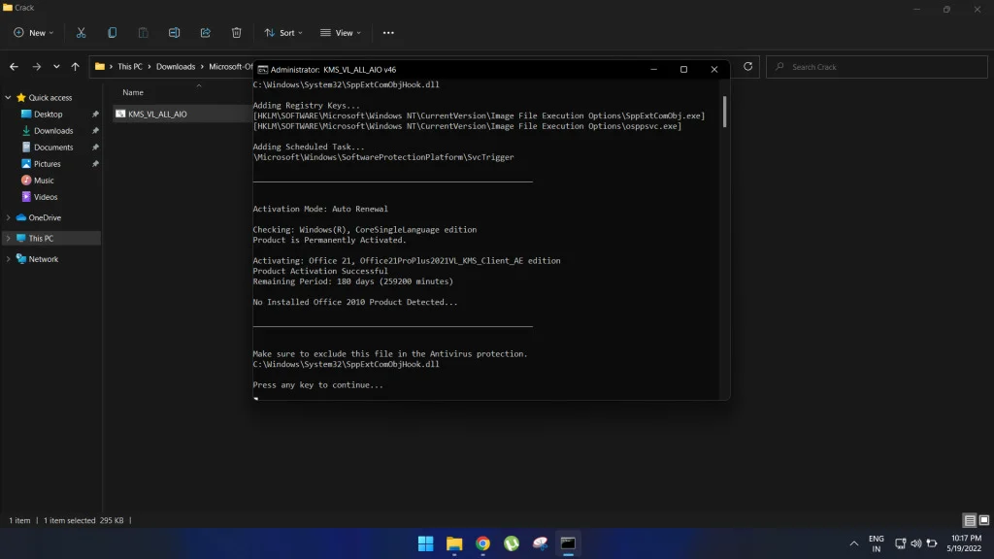The width and height of the screenshot is (994, 559).
Task: Switch to details view layout icon
Action: (970, 520)
